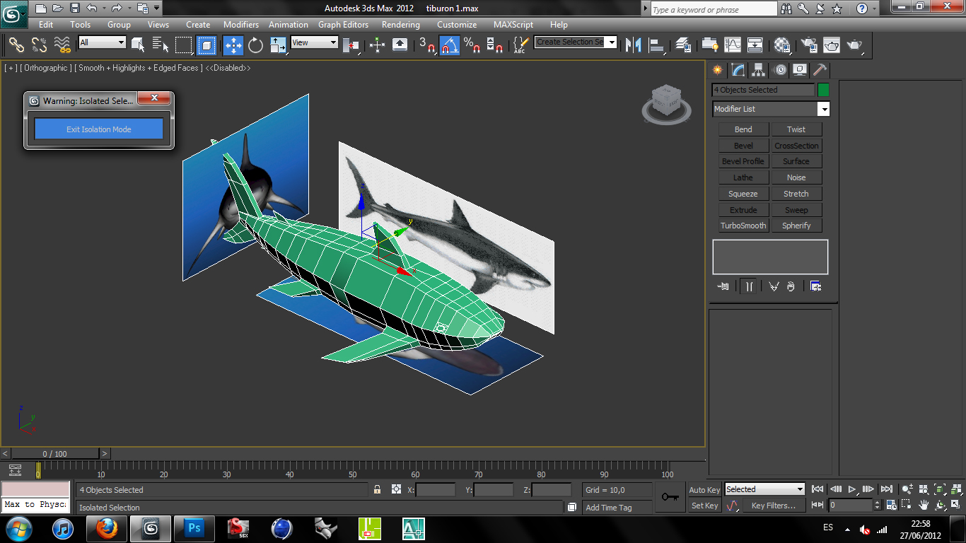Open the Utilities hammer panel
This screenshot has width=966, height=543.
click(x=820, y=70)
